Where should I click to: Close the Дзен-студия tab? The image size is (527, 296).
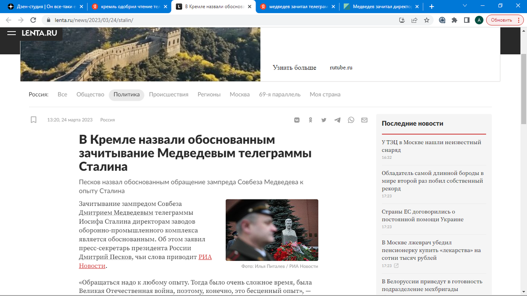click(81, 7)
